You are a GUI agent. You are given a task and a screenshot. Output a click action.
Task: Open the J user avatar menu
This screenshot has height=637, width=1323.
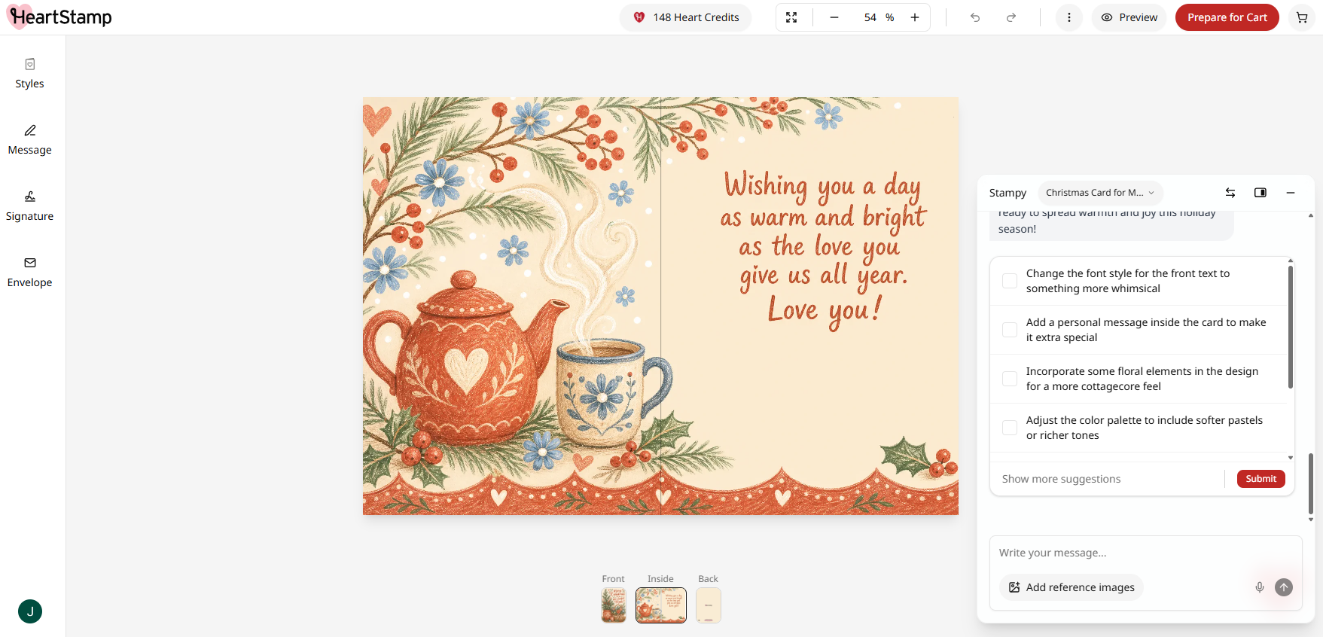(30, 611)
